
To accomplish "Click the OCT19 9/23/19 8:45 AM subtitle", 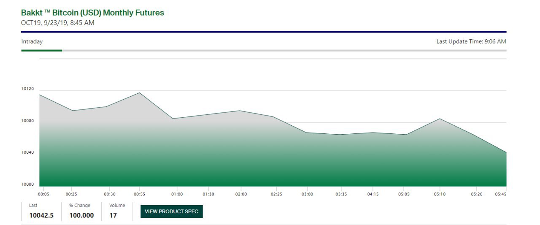I will point(58,23).
